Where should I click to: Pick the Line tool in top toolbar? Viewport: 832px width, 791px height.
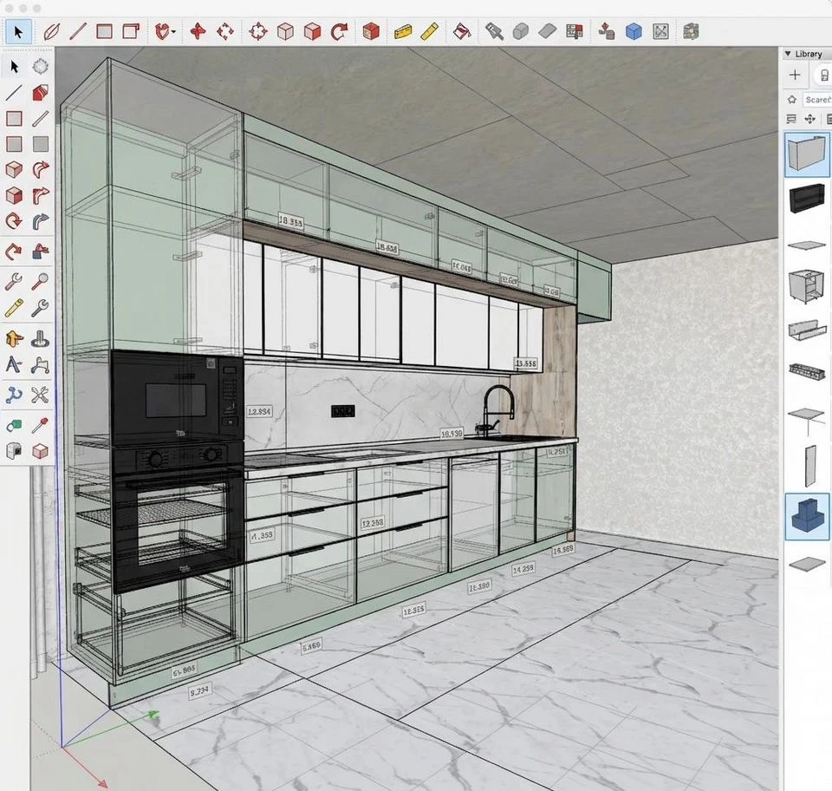coord(77,32)
